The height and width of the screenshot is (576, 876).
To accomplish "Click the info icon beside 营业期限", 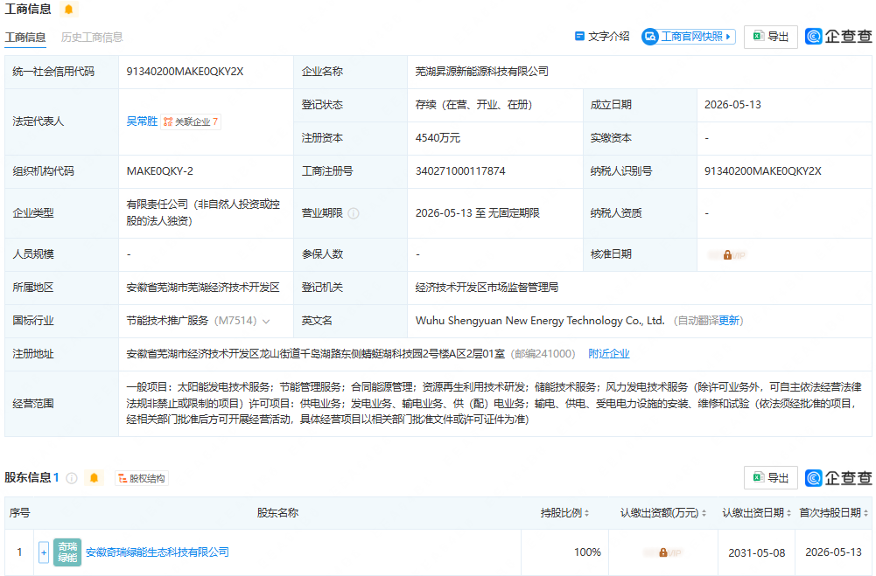I will 354,213.
